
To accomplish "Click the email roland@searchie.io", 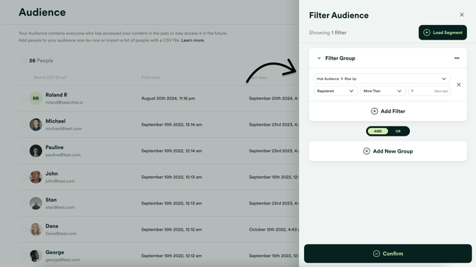I will [64, 102].
